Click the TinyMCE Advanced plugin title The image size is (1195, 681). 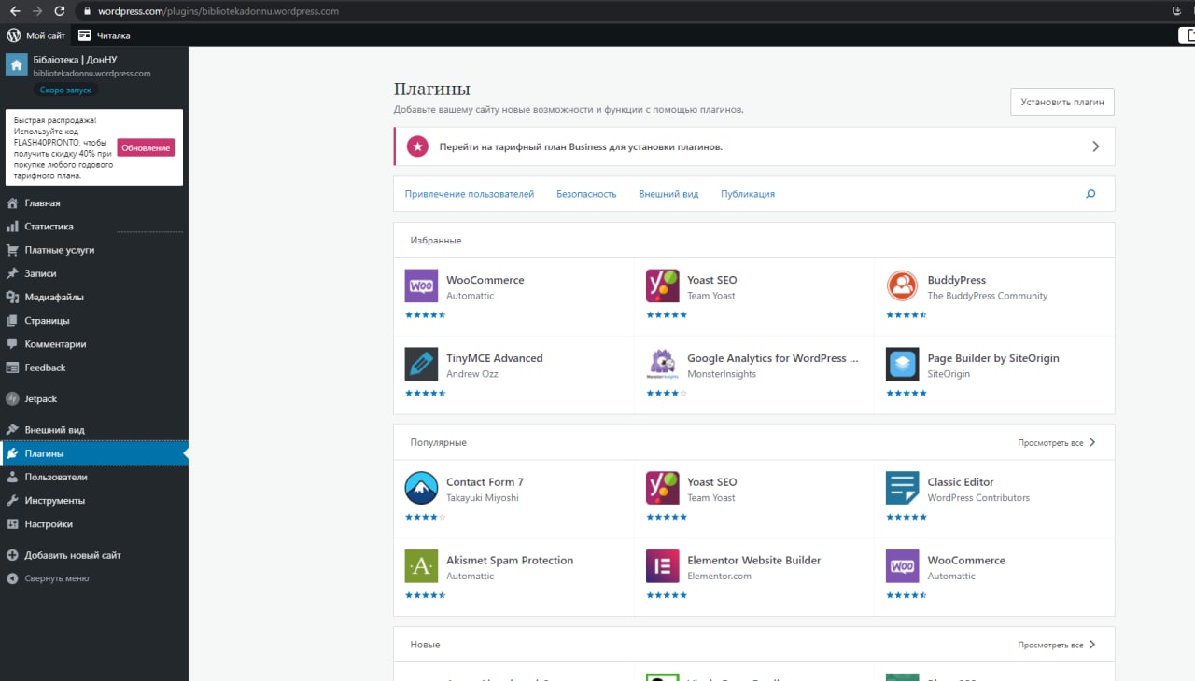[494, 358]
